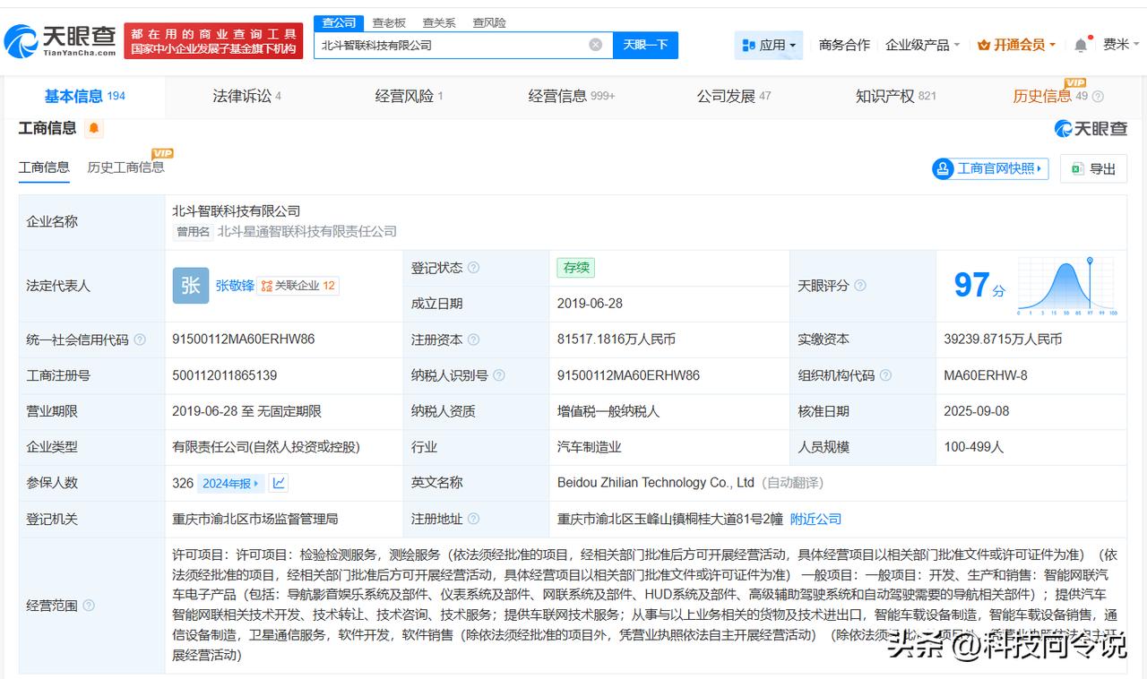Click the help icon next to 组织机构代码
The width and height of the screenshot is (1147, 679).
coord(884,375)
